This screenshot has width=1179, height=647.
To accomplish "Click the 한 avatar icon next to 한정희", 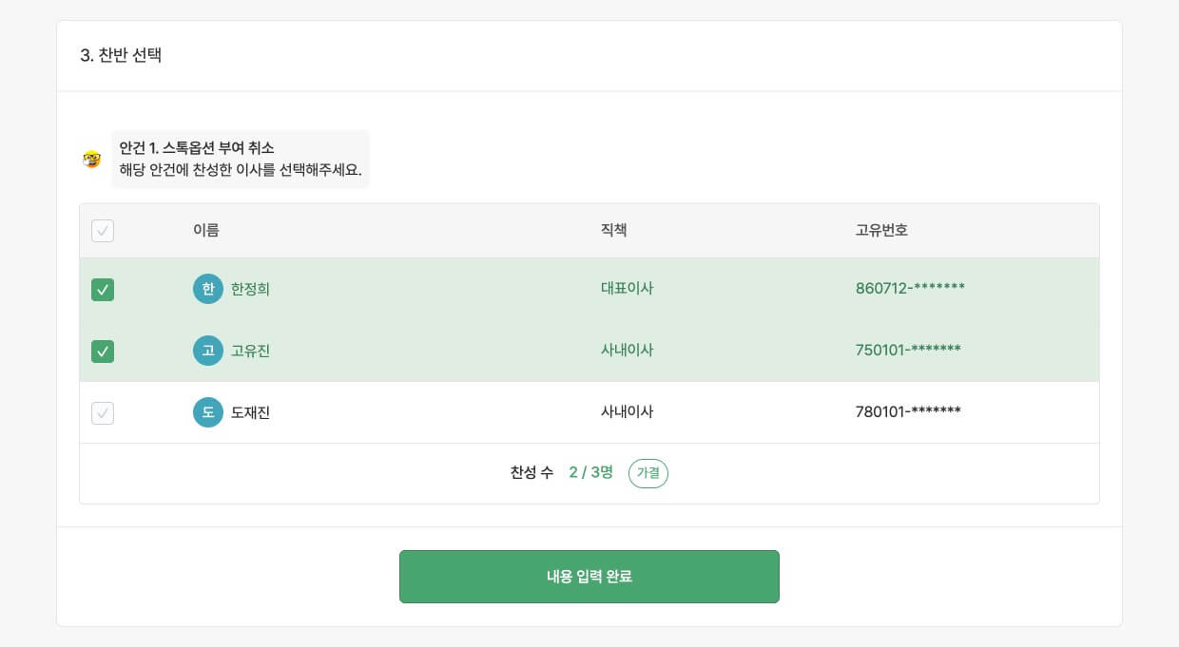I will point(208,288).
